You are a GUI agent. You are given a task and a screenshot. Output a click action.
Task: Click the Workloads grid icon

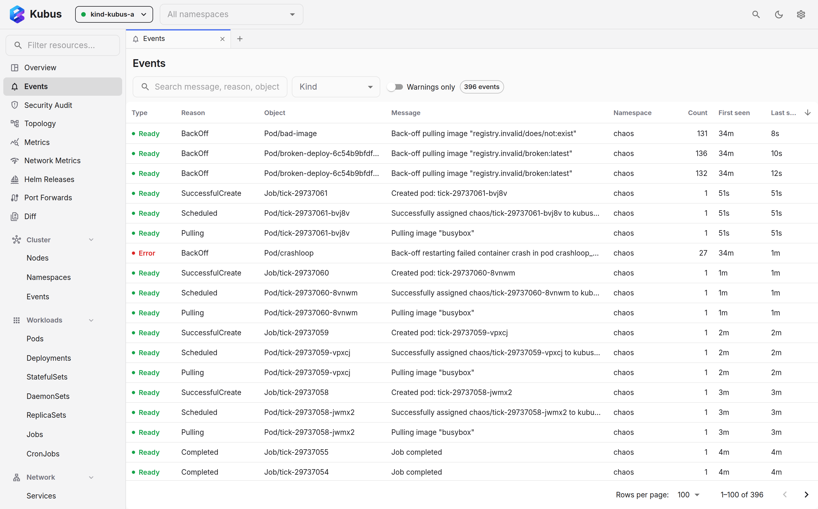coord(17,320)
